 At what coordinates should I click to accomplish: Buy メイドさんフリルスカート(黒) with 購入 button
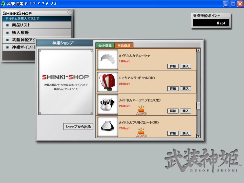pos(185,133)
